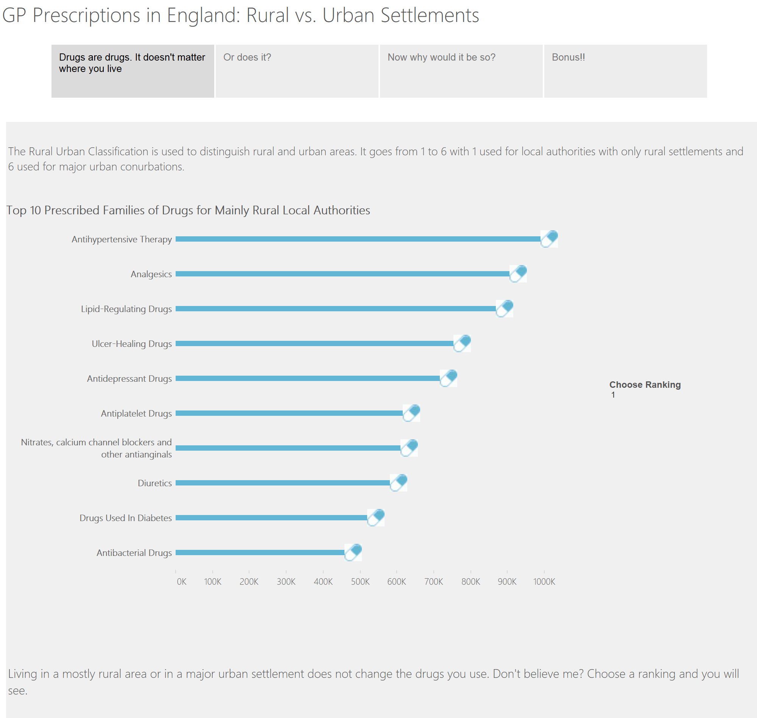Screen dimensions: 757x718
Task: Switch to 'Now why would it be so?' tab
Action: [461, 71]
